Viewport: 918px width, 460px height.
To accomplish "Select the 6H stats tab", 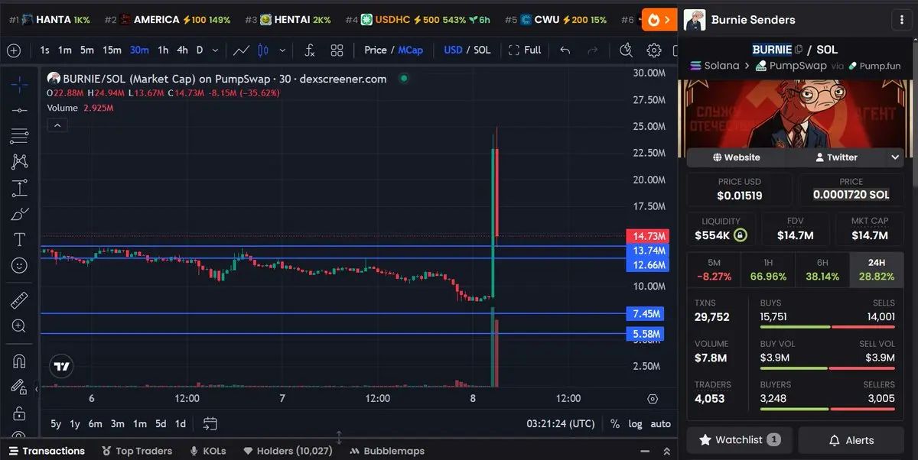I will [822, 269].
